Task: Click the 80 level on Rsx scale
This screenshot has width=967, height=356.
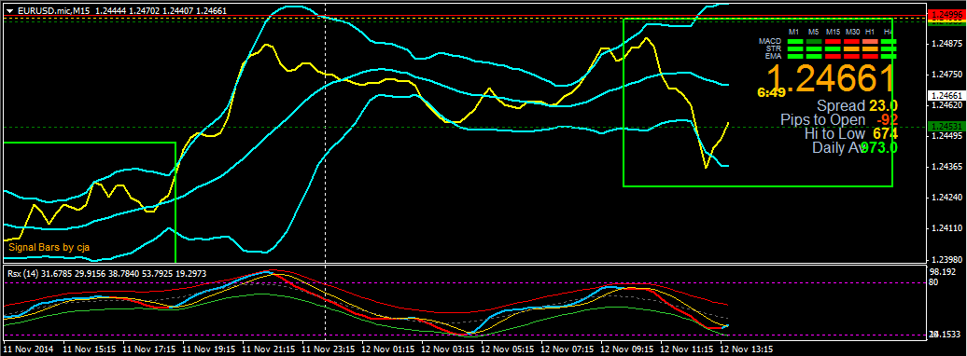Action: tap(933, 282)
